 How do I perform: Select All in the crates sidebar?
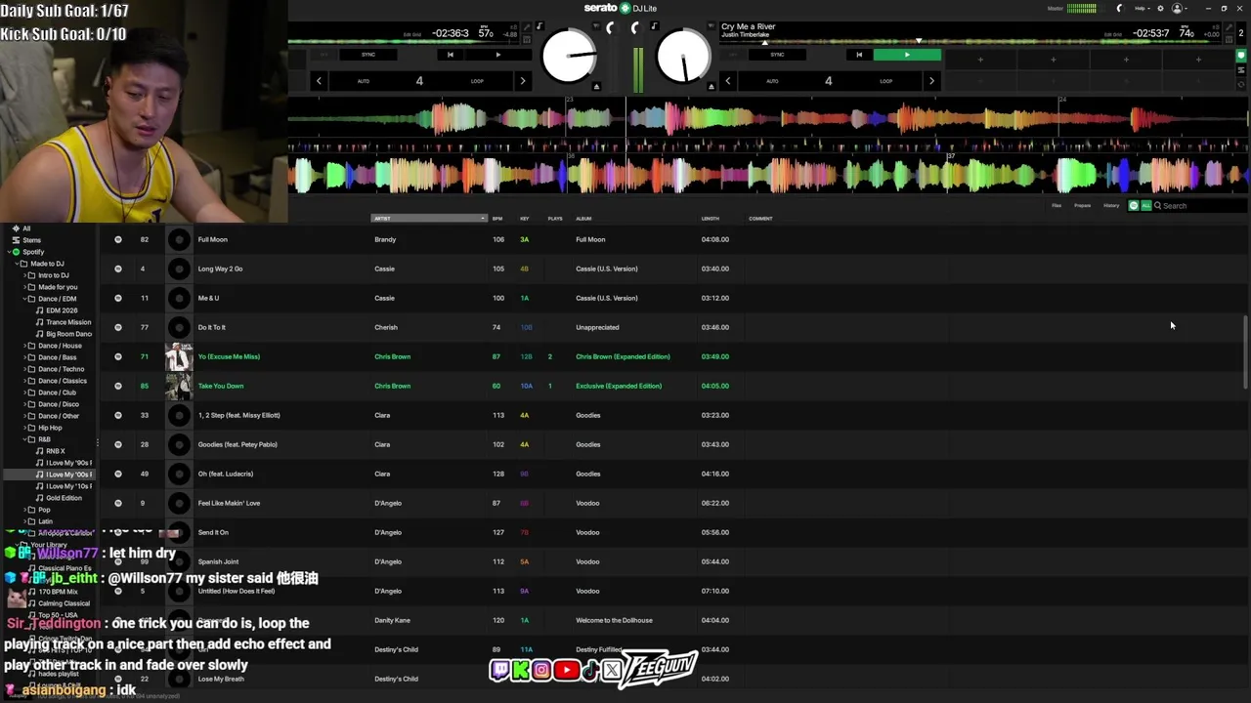point(26,228)
